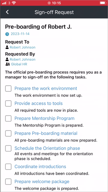Tick the Provide access to tools checkbox
Image resolution: width=108 pixels, height=192 pixels.
point(8,103)
